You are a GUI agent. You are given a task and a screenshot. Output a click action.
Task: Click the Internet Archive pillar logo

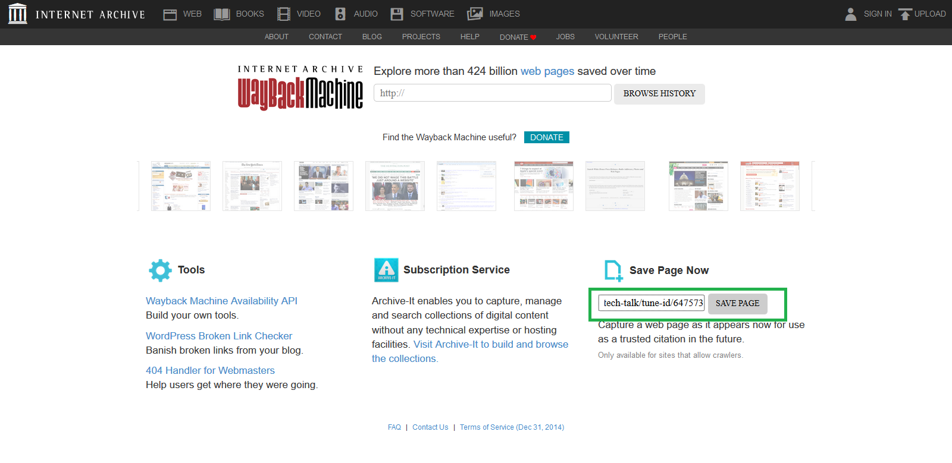tap(18, 14)
